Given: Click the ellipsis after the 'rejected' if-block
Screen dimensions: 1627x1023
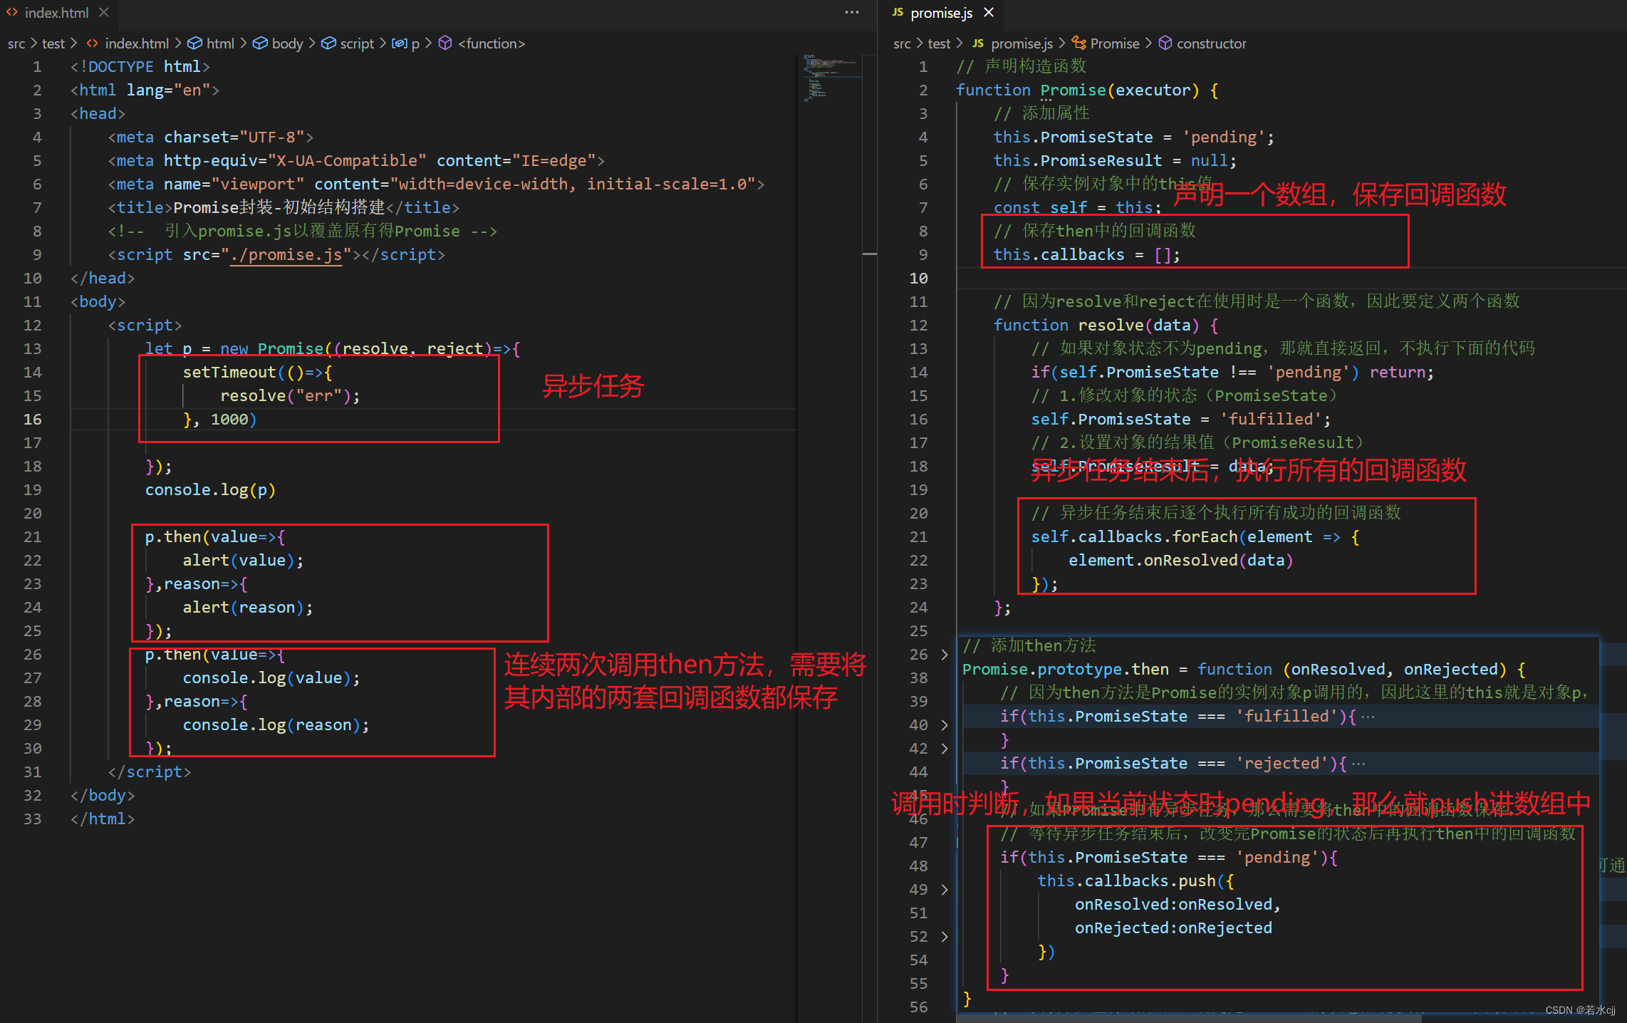Looking at the screenshot, I should (1358, 764).
